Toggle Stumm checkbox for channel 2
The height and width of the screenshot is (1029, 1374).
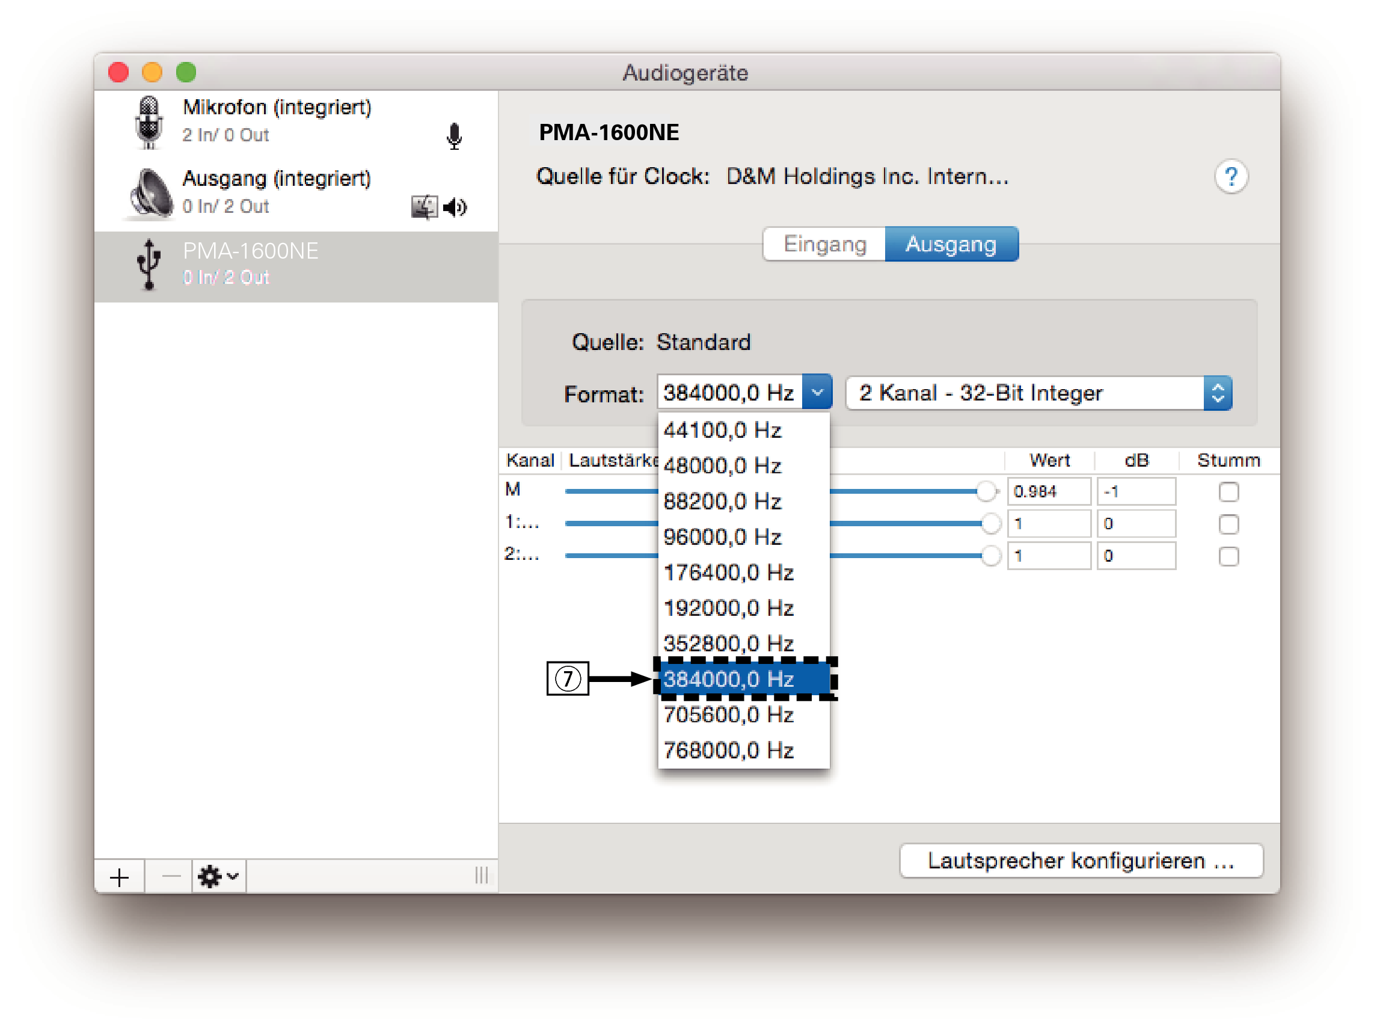click(1228, 556)
